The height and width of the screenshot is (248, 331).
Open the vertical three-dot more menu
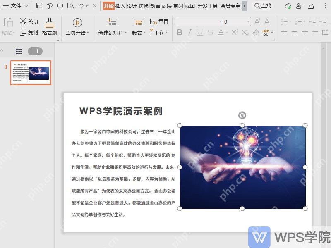(x=325, y=6)
